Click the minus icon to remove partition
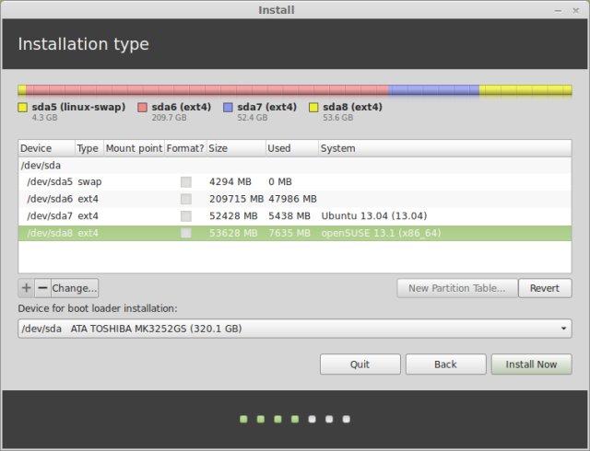This screenshot has width=590, height=451. tap(43, 288)
